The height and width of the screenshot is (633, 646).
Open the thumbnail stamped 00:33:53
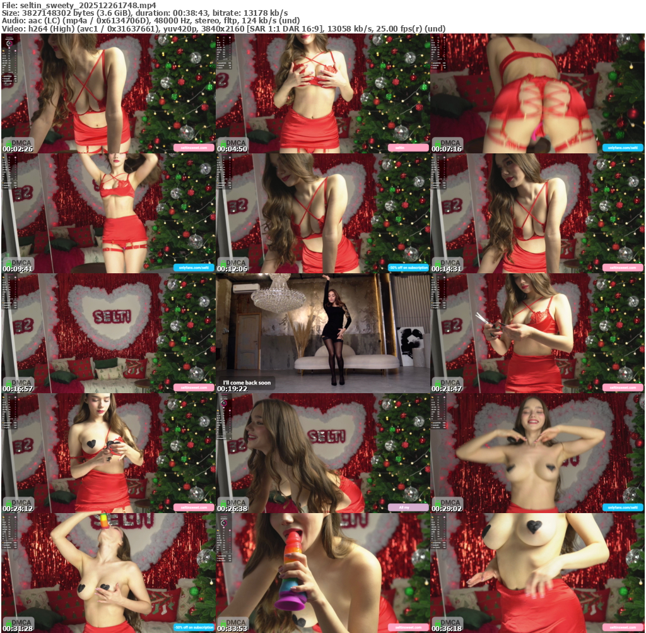pos(322,573)
